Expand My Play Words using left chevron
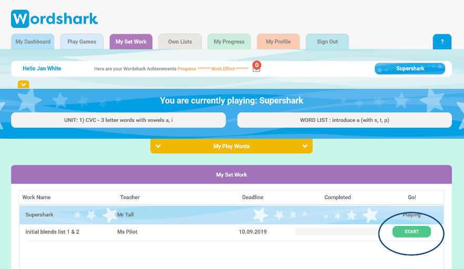 point(158,146)
